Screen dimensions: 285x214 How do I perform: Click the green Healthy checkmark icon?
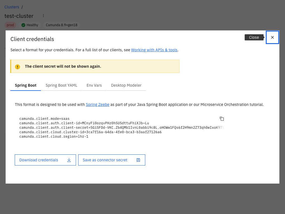tap(23, 25)
